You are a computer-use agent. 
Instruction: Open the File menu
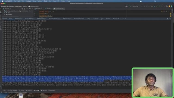coord(15,1)
